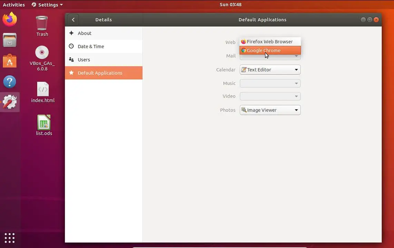
Task: Open the Settings menu in the top bar
Action: pos(47,4)
